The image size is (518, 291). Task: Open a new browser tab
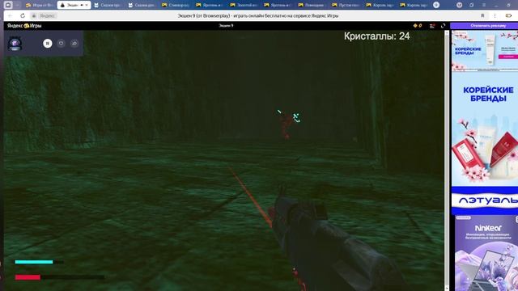click(436, 5)
